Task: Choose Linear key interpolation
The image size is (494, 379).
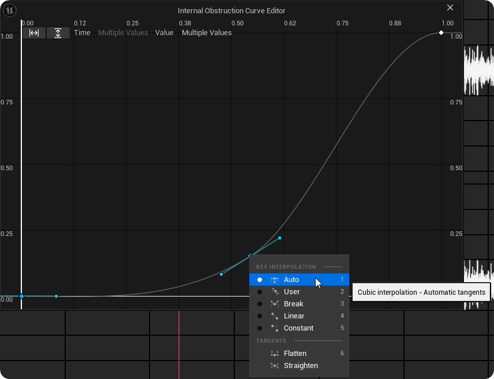Action: 299,316
